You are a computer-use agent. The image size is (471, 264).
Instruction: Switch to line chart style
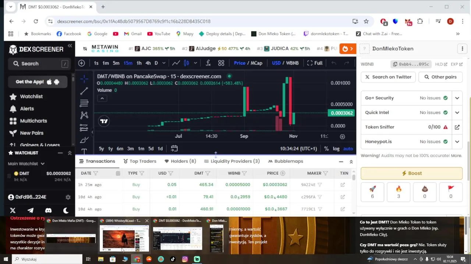176,63
